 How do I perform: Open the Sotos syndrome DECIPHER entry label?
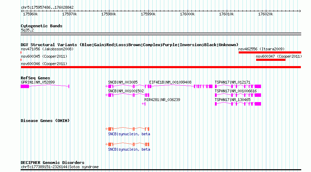tap(60, 167)
